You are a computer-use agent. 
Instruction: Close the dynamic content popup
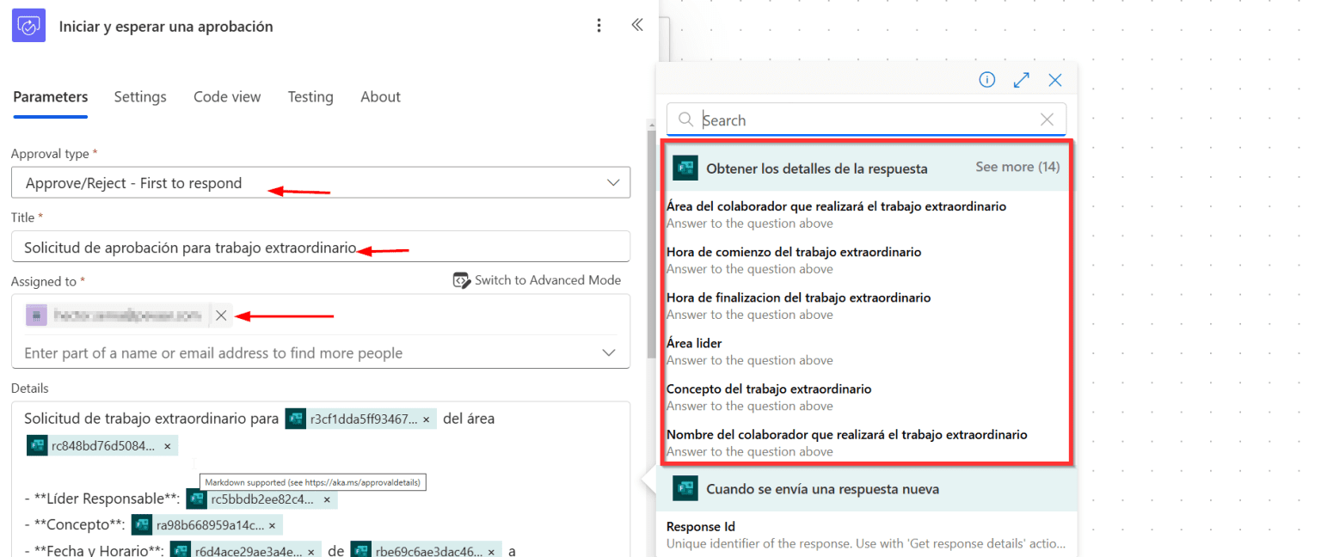[x=1055, y=80]
